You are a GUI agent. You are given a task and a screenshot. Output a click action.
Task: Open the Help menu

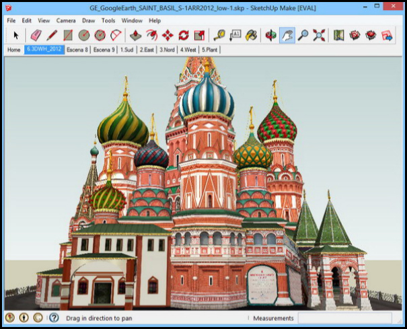coord(155,20)
